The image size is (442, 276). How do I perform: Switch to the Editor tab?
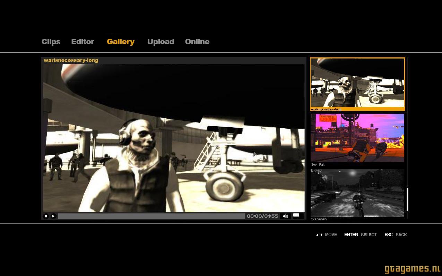pyautogui.click(x=83, y=42)
